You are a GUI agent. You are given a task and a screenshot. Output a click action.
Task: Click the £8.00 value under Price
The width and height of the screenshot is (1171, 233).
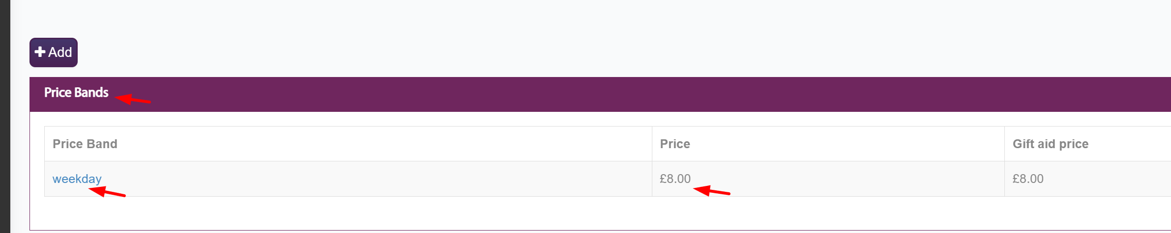[674, 179]
